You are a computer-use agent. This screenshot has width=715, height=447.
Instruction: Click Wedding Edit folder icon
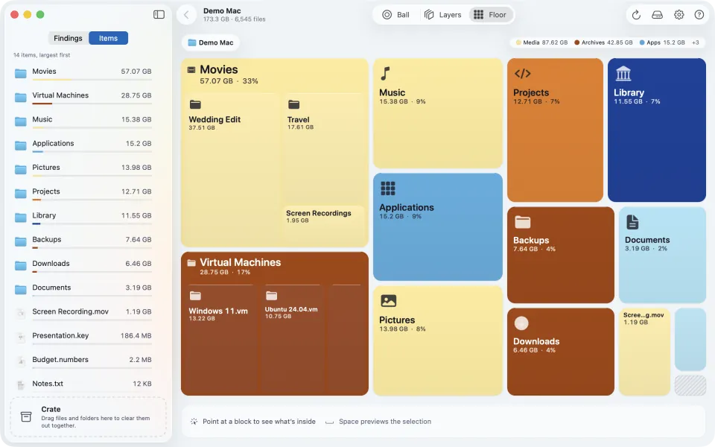pyautogui.click(x=195, y=104)
